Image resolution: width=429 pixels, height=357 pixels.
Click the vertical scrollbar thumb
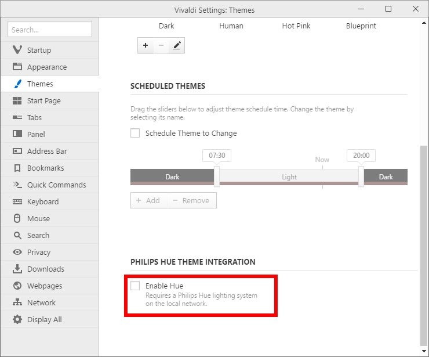click(x=424, y=246)
